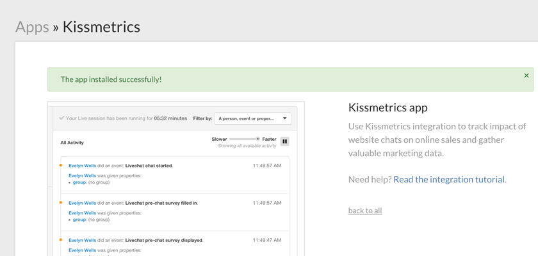Screen dimensions: 538x256
Task: Click the pause button in the activity preview
Action: click(x=284, y=141)
